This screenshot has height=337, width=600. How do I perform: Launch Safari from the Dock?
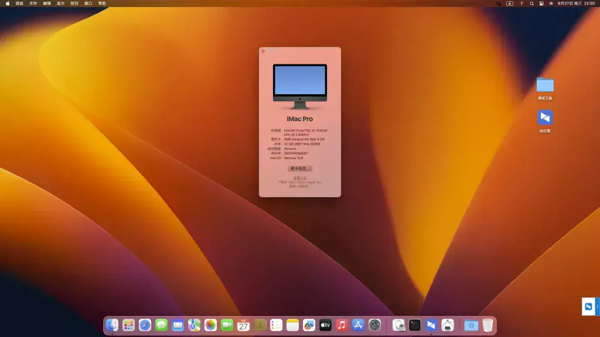[145, 325]
